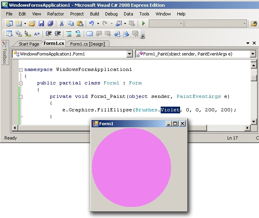The width and height of the screenshot is (259, 218).
Task: Click the Find in Files icon
Action: (254, 23)
